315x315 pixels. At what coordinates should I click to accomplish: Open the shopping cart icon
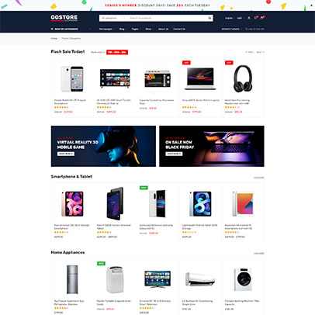[261, 18]
